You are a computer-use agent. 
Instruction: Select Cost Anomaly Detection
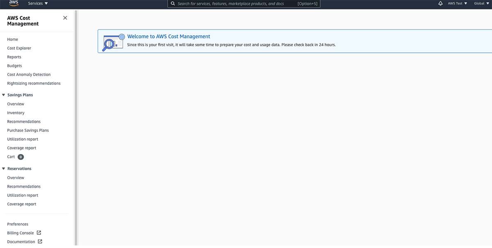(x=29, y=74)
